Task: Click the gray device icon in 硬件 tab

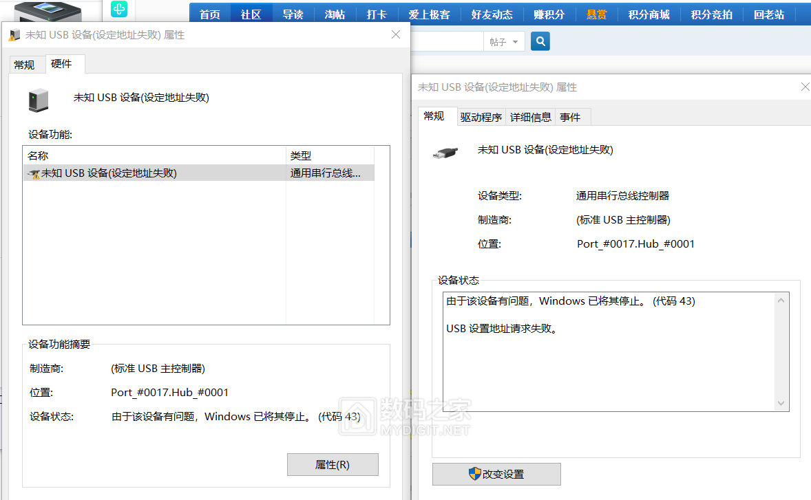Action: pos(38,100)
